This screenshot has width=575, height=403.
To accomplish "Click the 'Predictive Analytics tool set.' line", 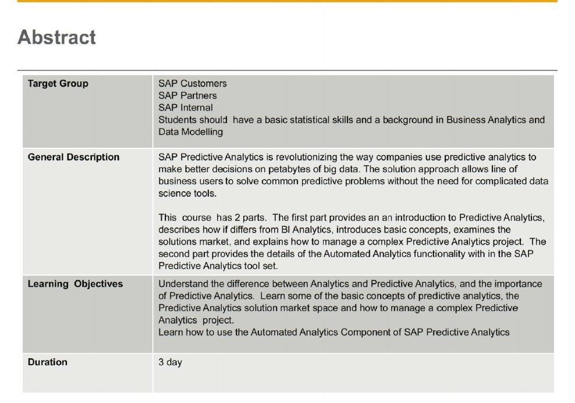I will [218, 266].
